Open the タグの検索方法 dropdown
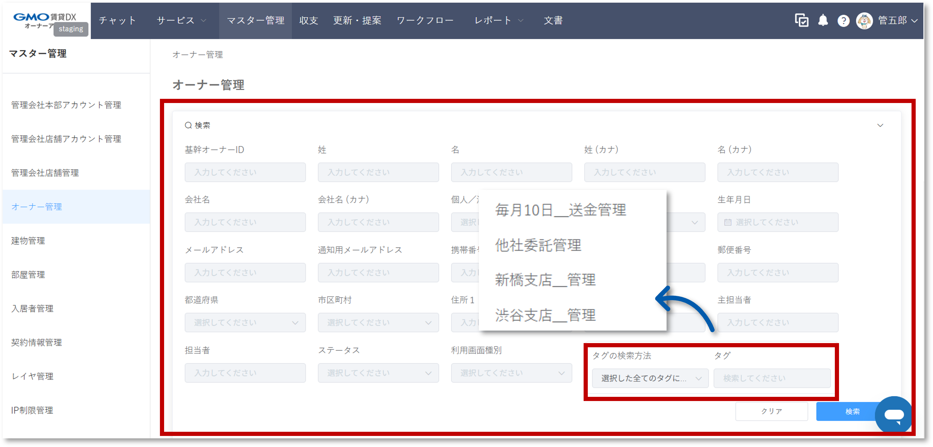This screenshot has width=933, height=447. click(650, 378)
